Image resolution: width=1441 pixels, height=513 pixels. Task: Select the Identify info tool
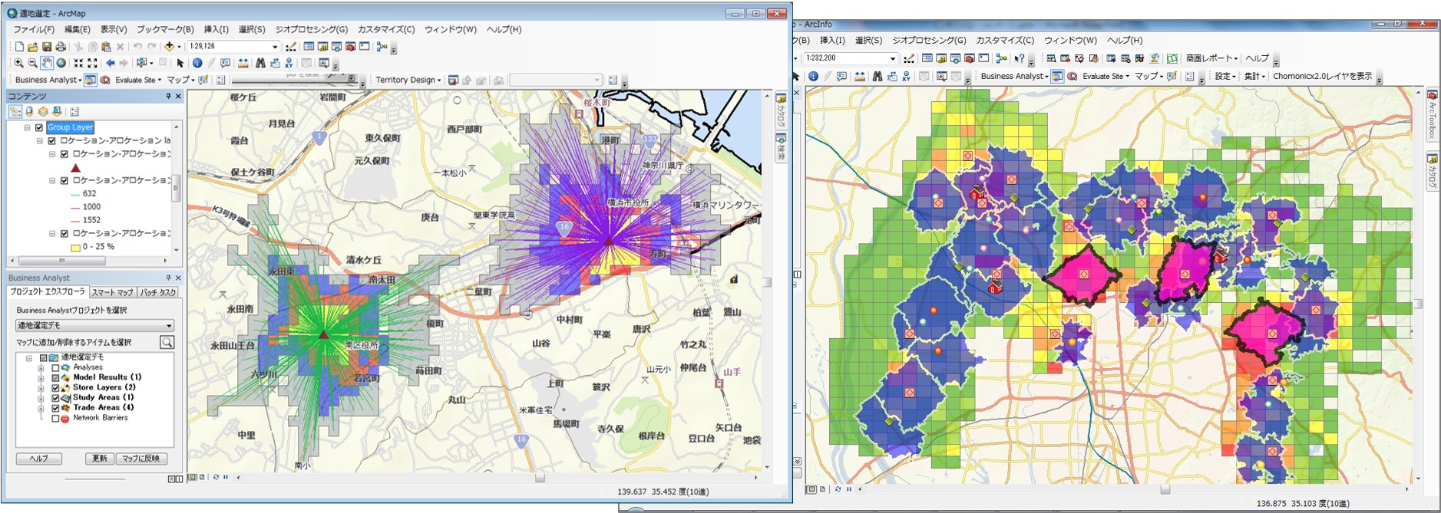coord(197,63)
